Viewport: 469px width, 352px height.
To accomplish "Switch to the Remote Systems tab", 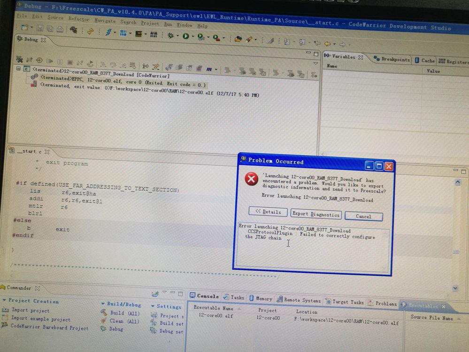I will [x=299, y=300].
